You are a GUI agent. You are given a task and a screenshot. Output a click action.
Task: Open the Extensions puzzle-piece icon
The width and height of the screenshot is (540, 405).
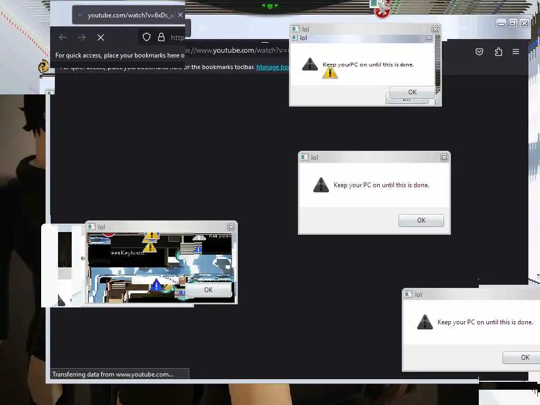498,52
